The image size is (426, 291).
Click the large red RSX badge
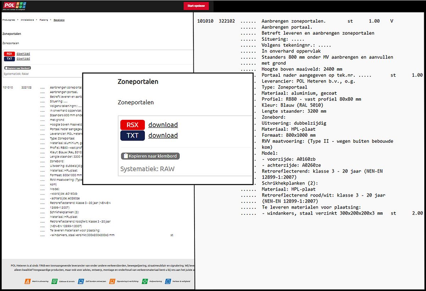click(132, 125)
